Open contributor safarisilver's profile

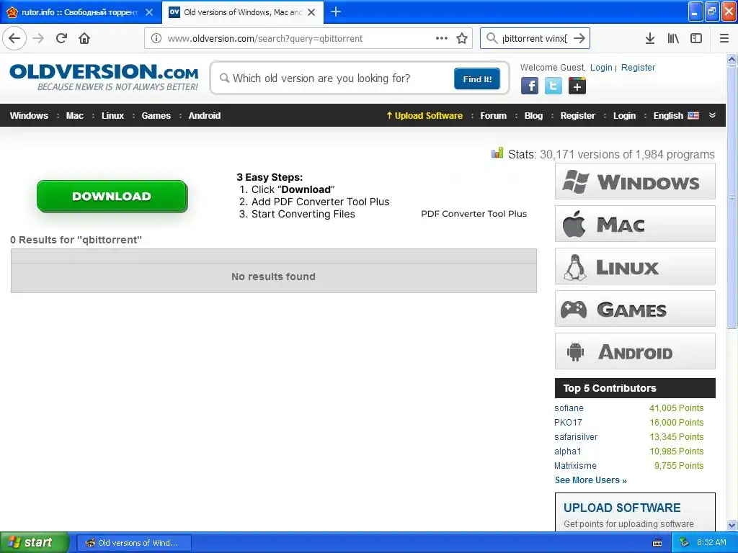click(x=576, y=437)
